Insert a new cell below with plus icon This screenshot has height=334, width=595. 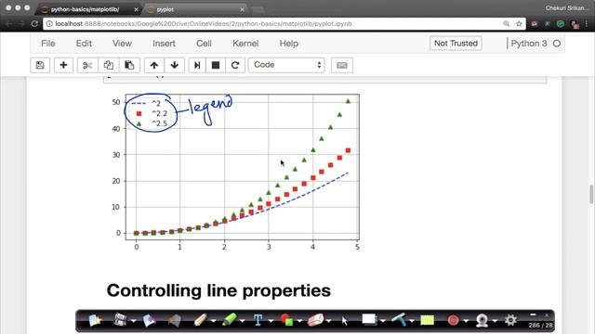(x=63, y=65)
